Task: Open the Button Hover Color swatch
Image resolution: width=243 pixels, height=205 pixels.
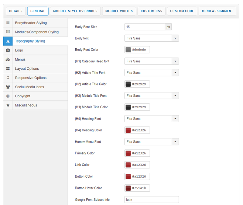Action: tap(128, 188)
